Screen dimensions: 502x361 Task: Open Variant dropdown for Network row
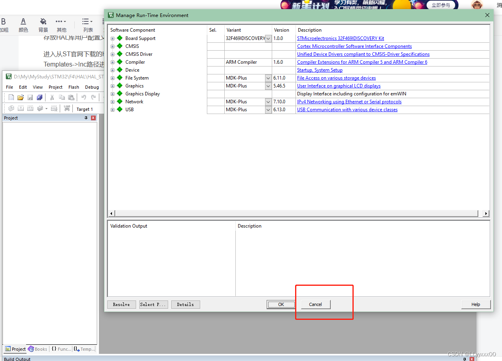(x=268, y=102)
